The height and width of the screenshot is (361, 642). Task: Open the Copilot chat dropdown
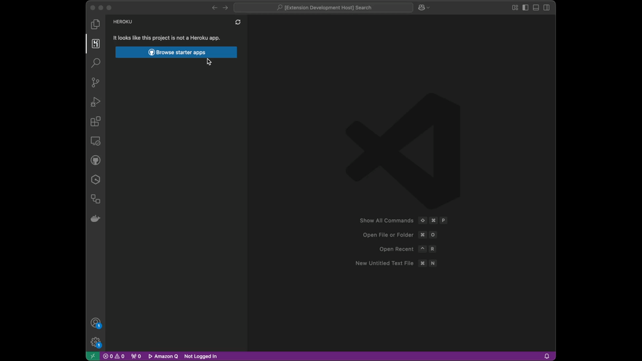424,7
